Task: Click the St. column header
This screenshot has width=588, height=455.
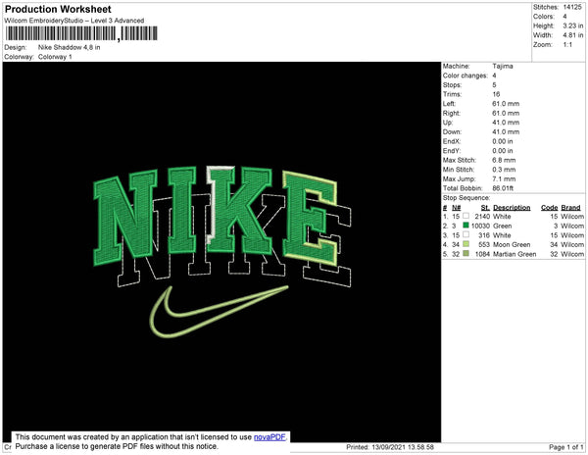Action: coord(485,208)
